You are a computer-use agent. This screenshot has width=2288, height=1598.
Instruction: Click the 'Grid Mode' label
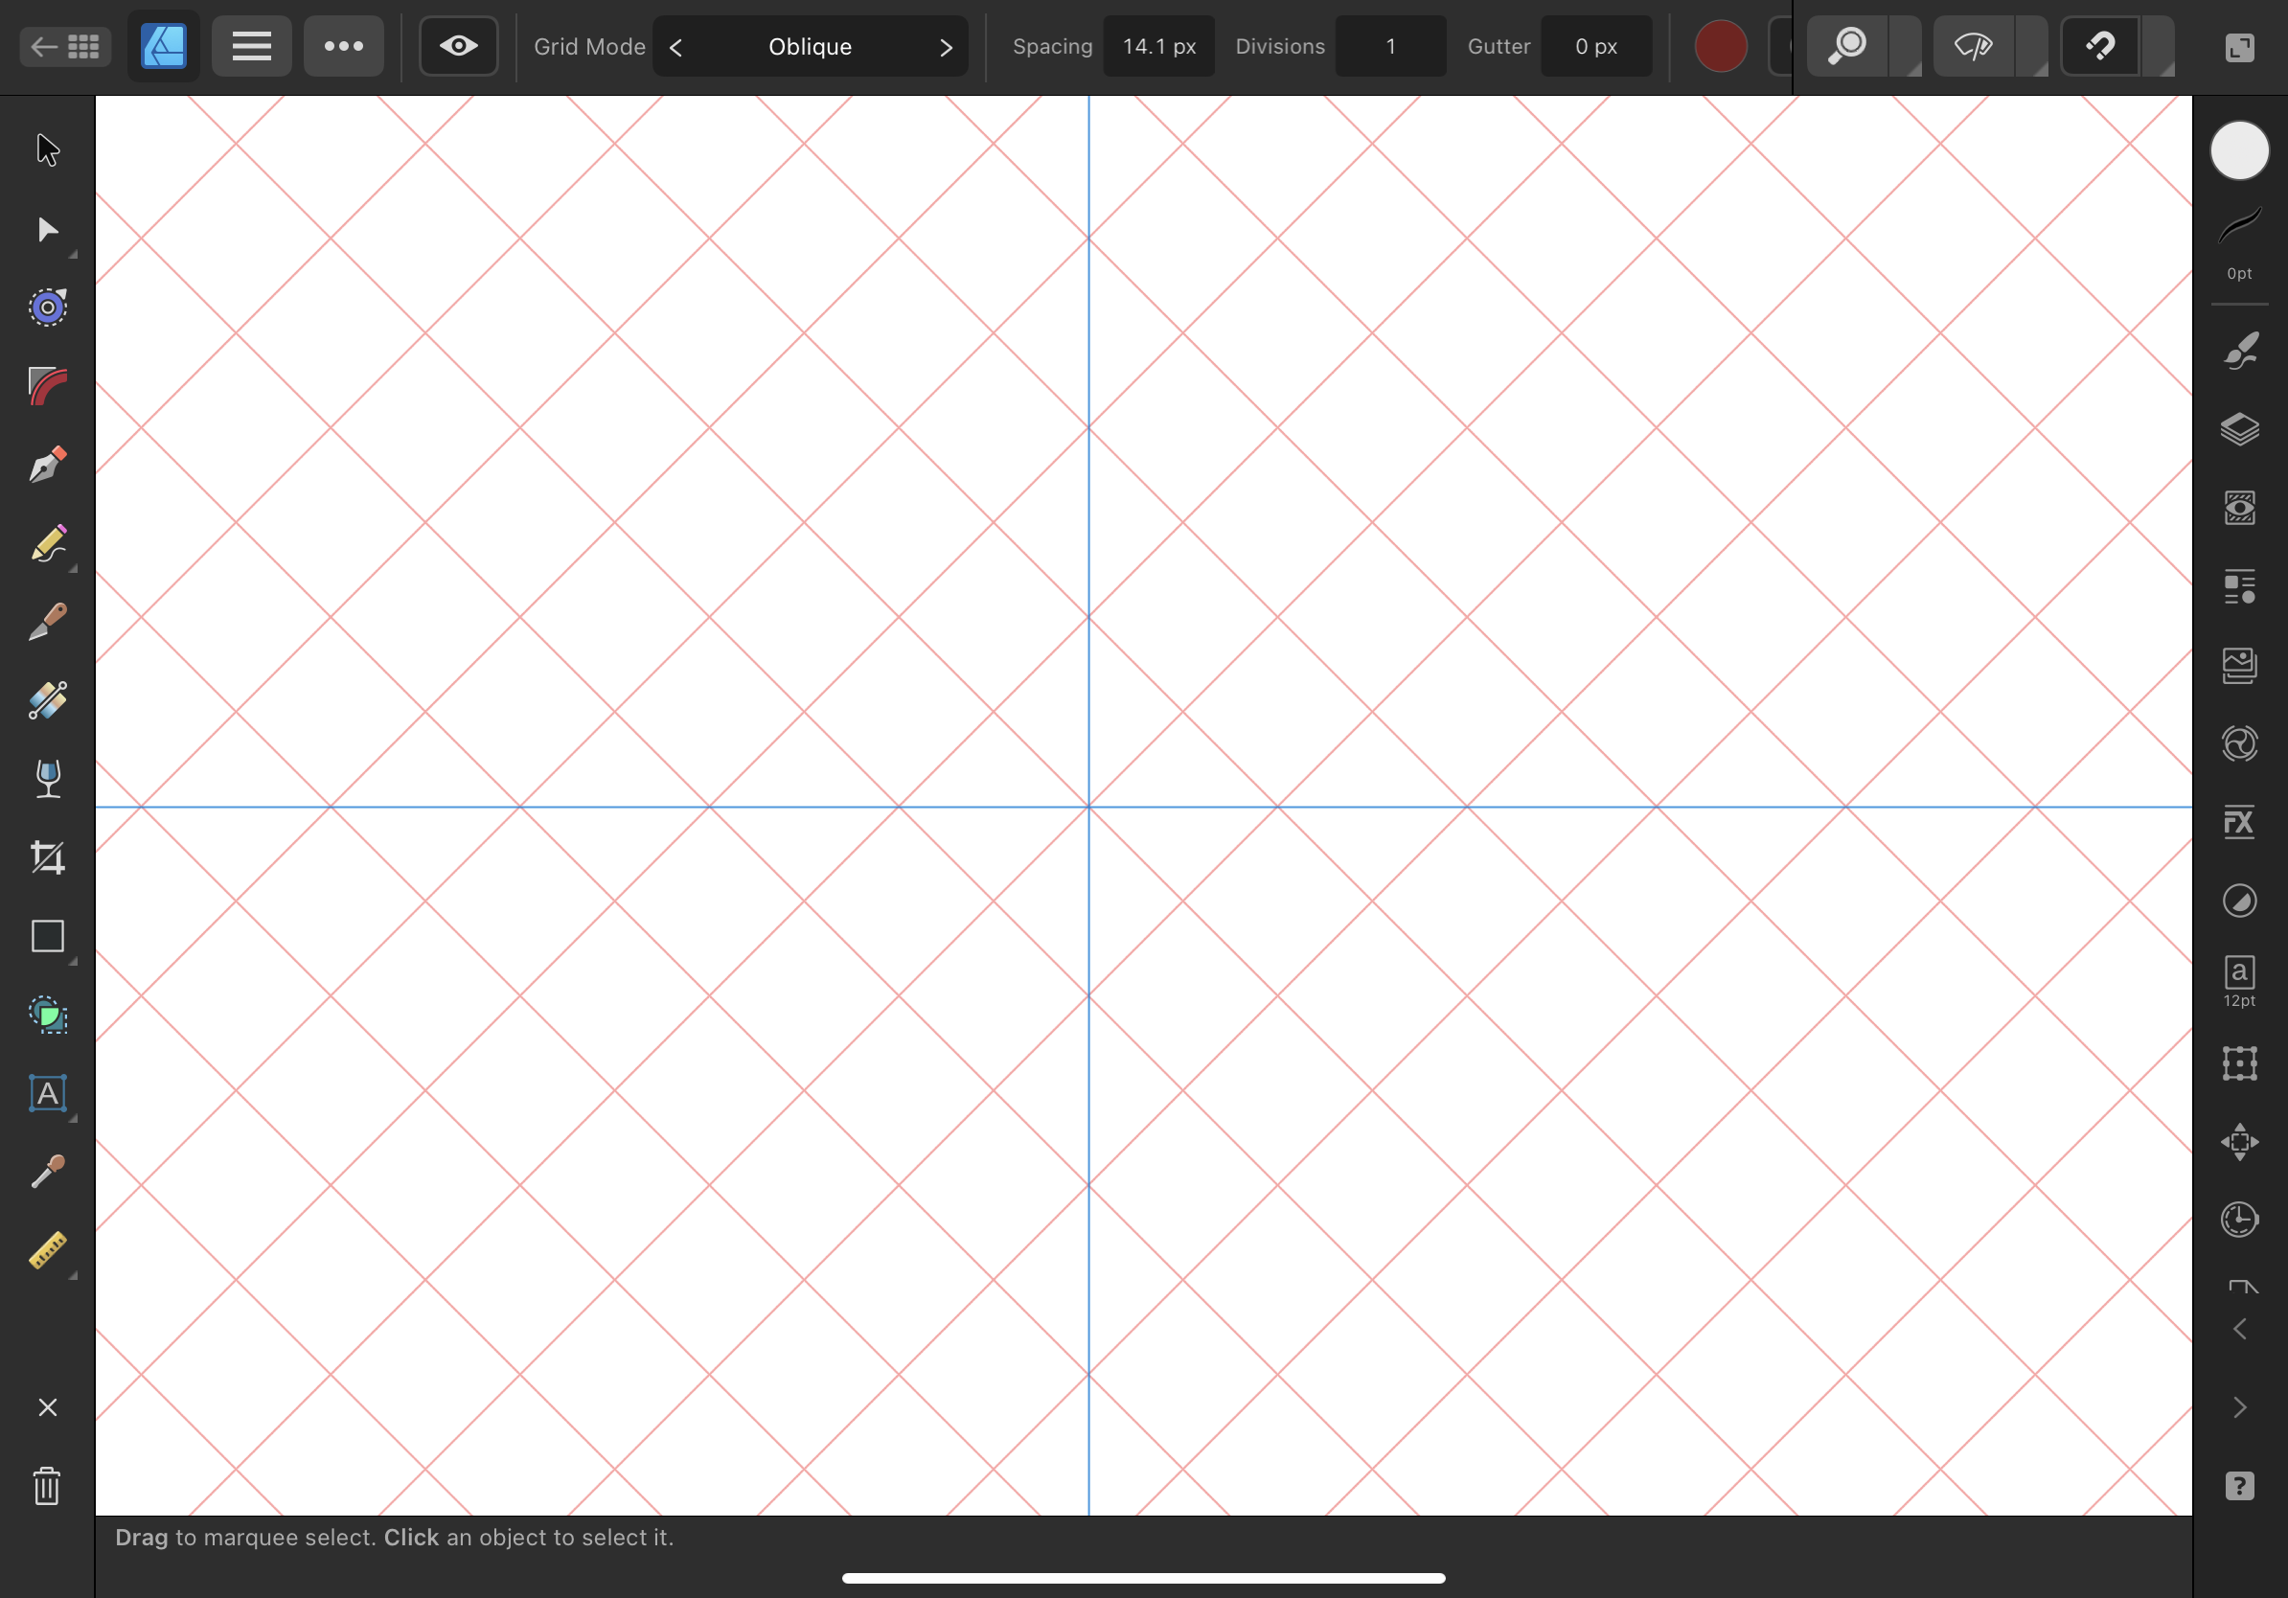point(589,47)
